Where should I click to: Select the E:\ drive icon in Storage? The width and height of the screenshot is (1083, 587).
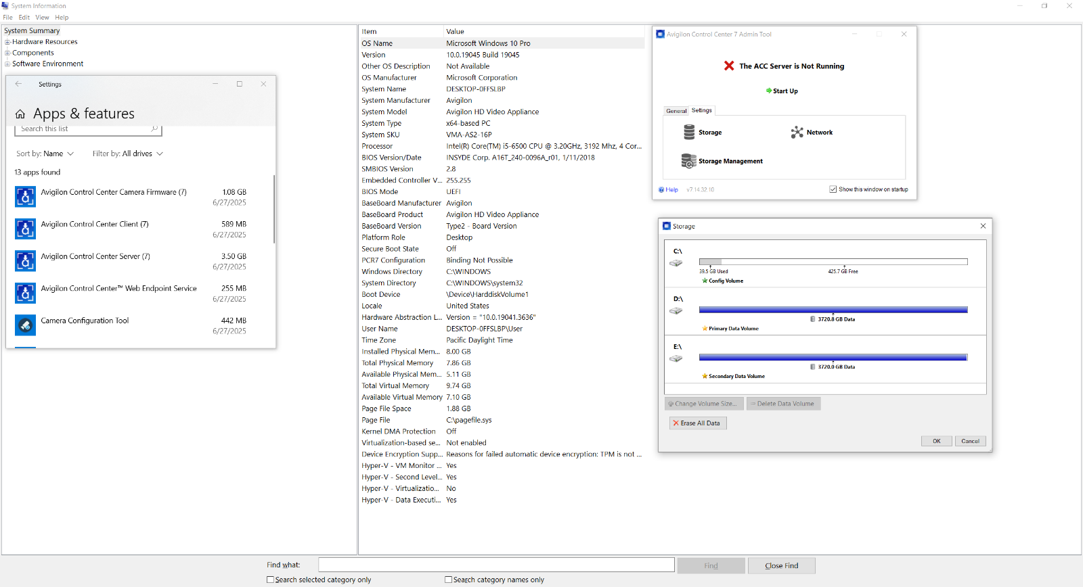[676, 358]
